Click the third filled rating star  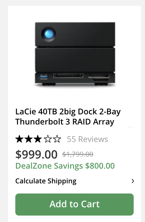coord(38,139)
